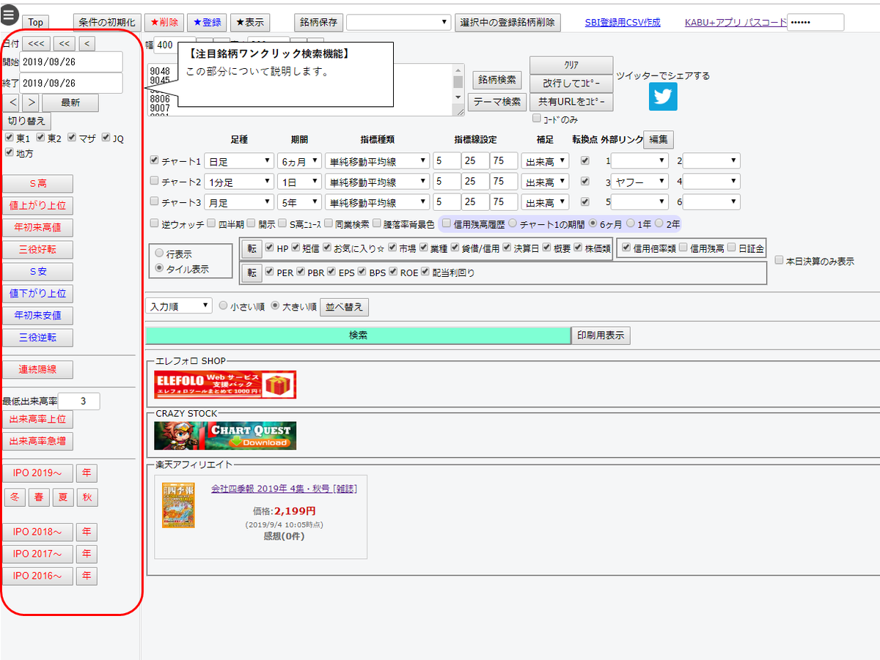Image resolution: width=880 pixels, height=660 pixels.
Task: Click the ★削除 button
Action: click(x=164, y=23)
